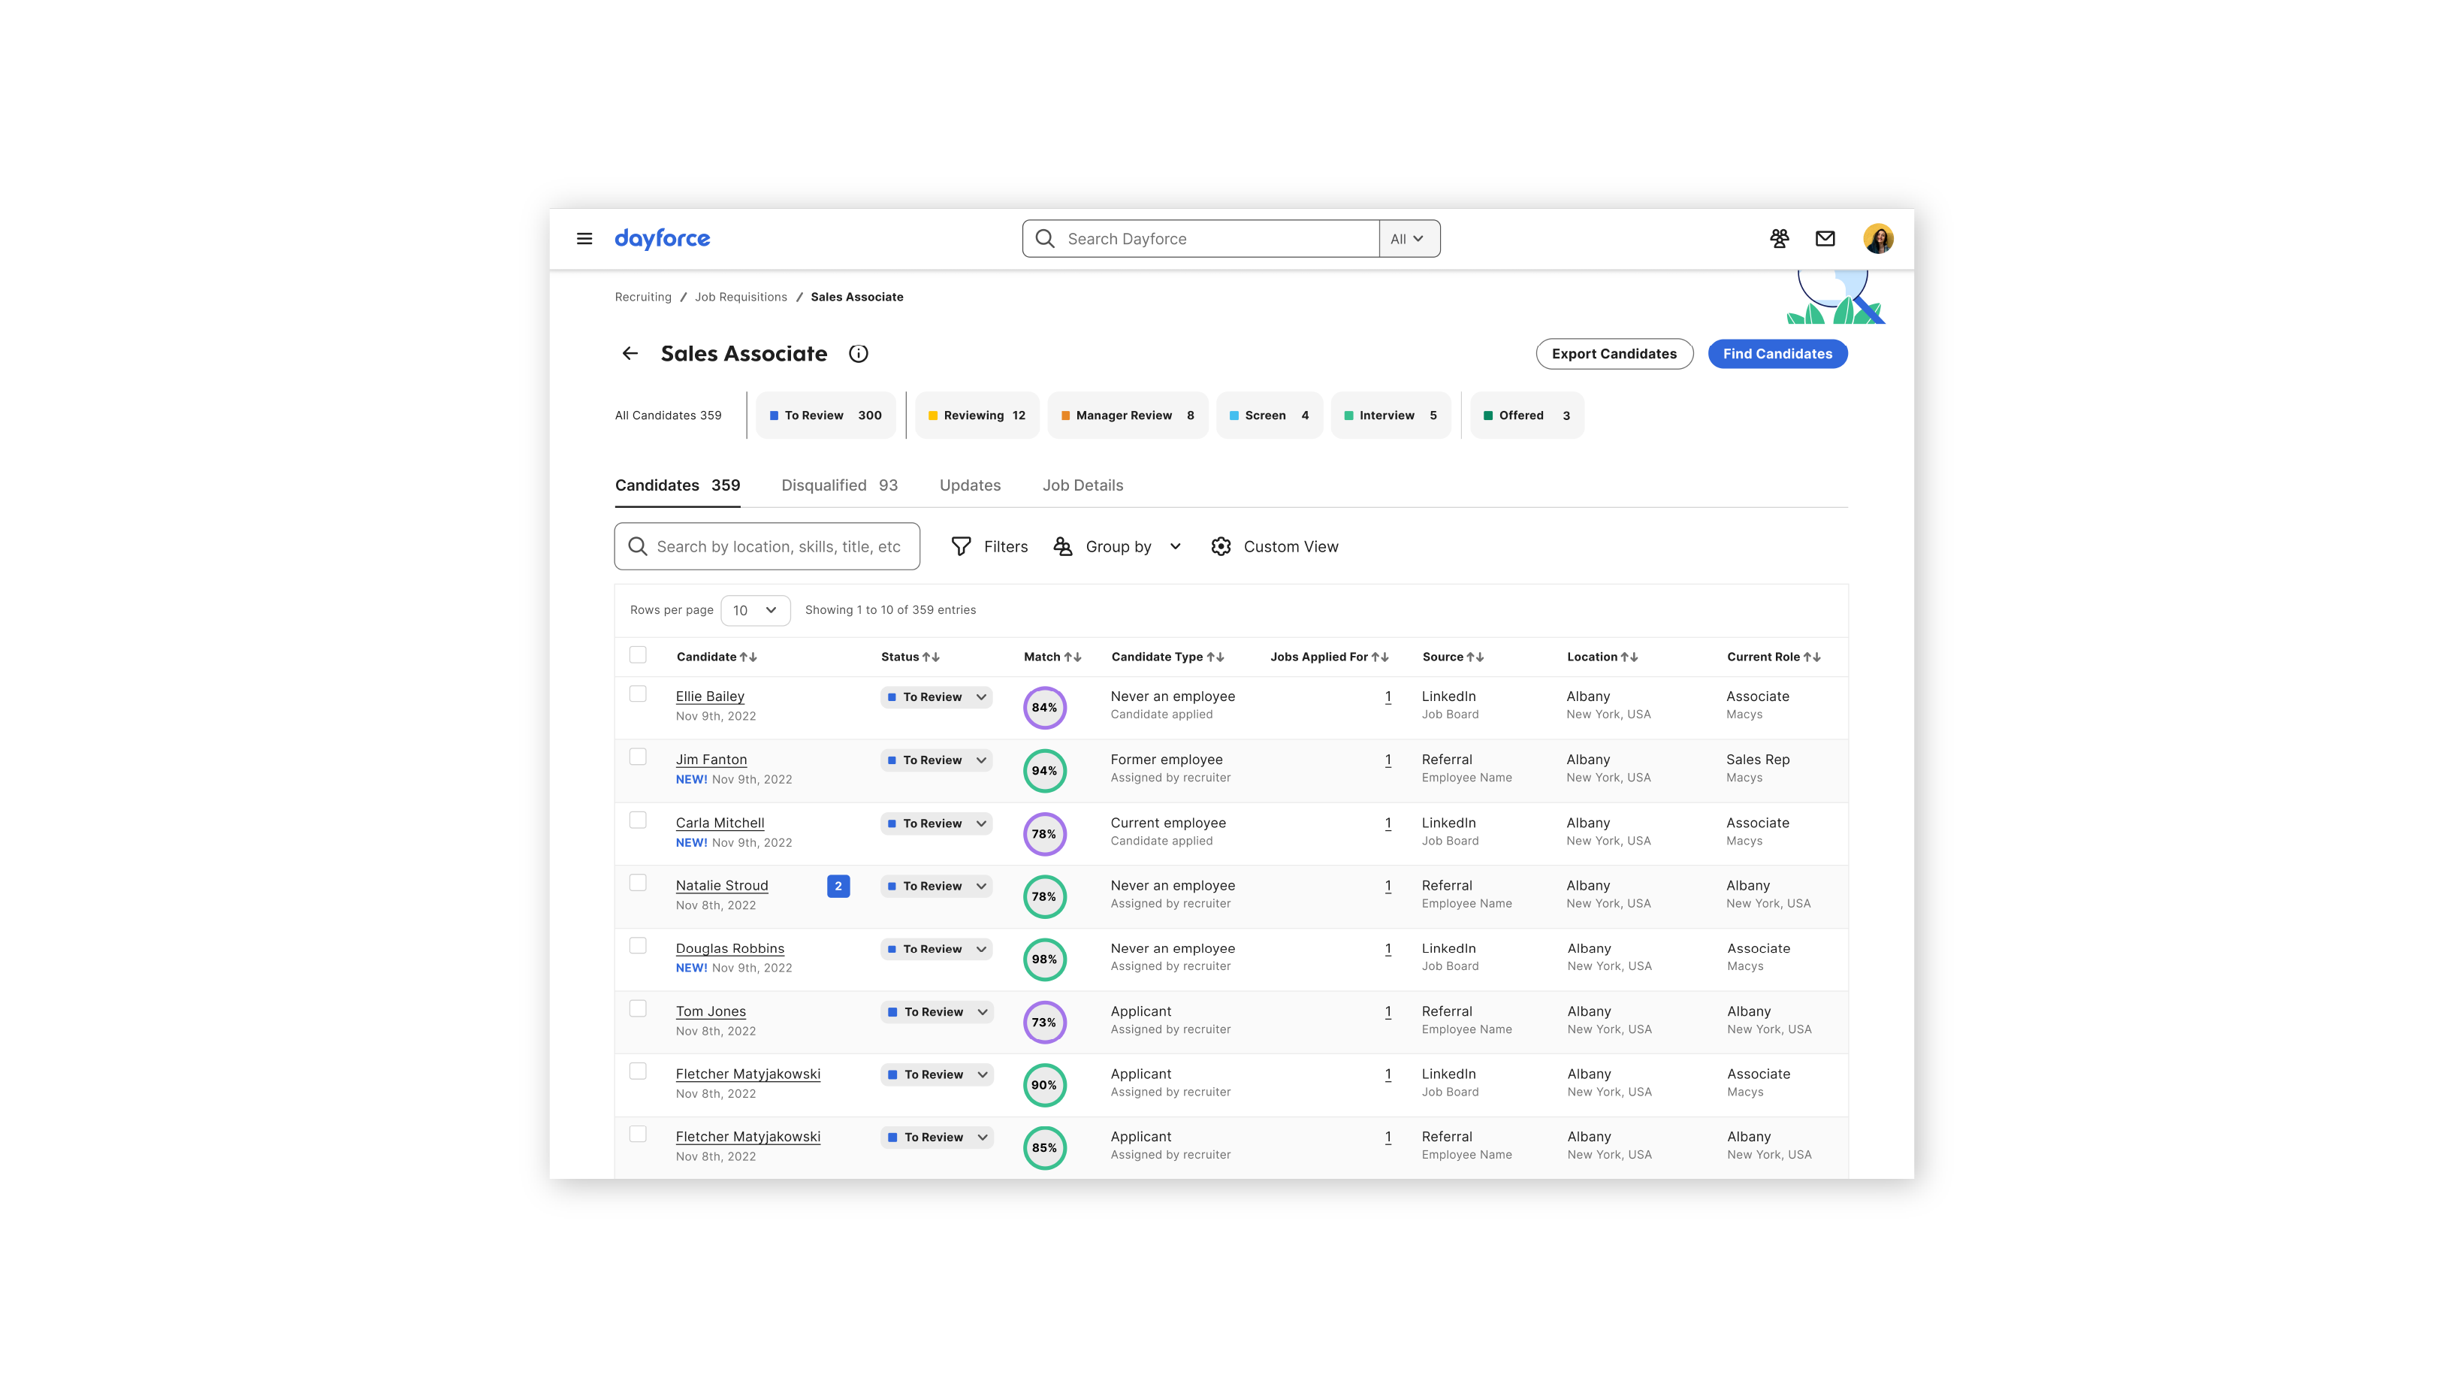Screen dimensions: 2464x1387
Task: Go back using the left arrow
Action: [x=630, y=354]
